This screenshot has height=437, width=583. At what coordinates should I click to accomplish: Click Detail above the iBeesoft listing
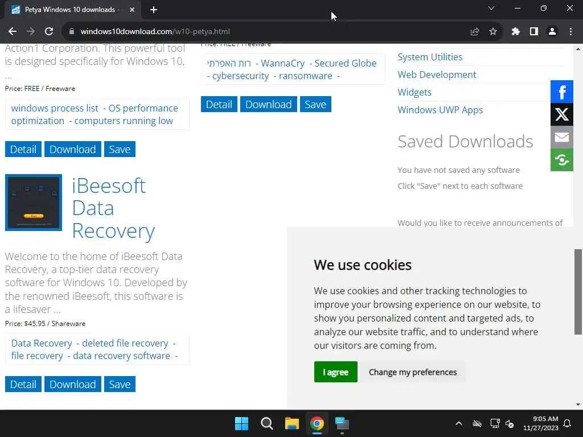point(23,150)
